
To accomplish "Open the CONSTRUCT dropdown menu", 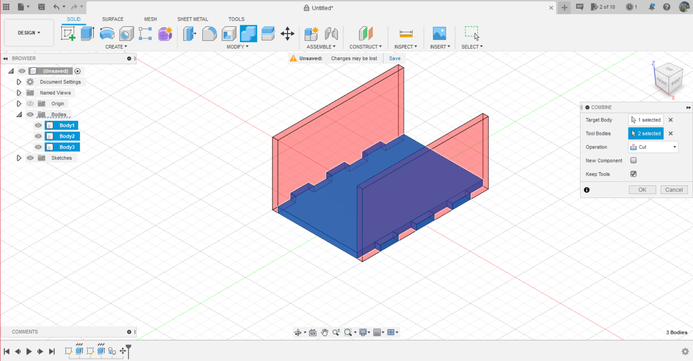I will 365,47.
